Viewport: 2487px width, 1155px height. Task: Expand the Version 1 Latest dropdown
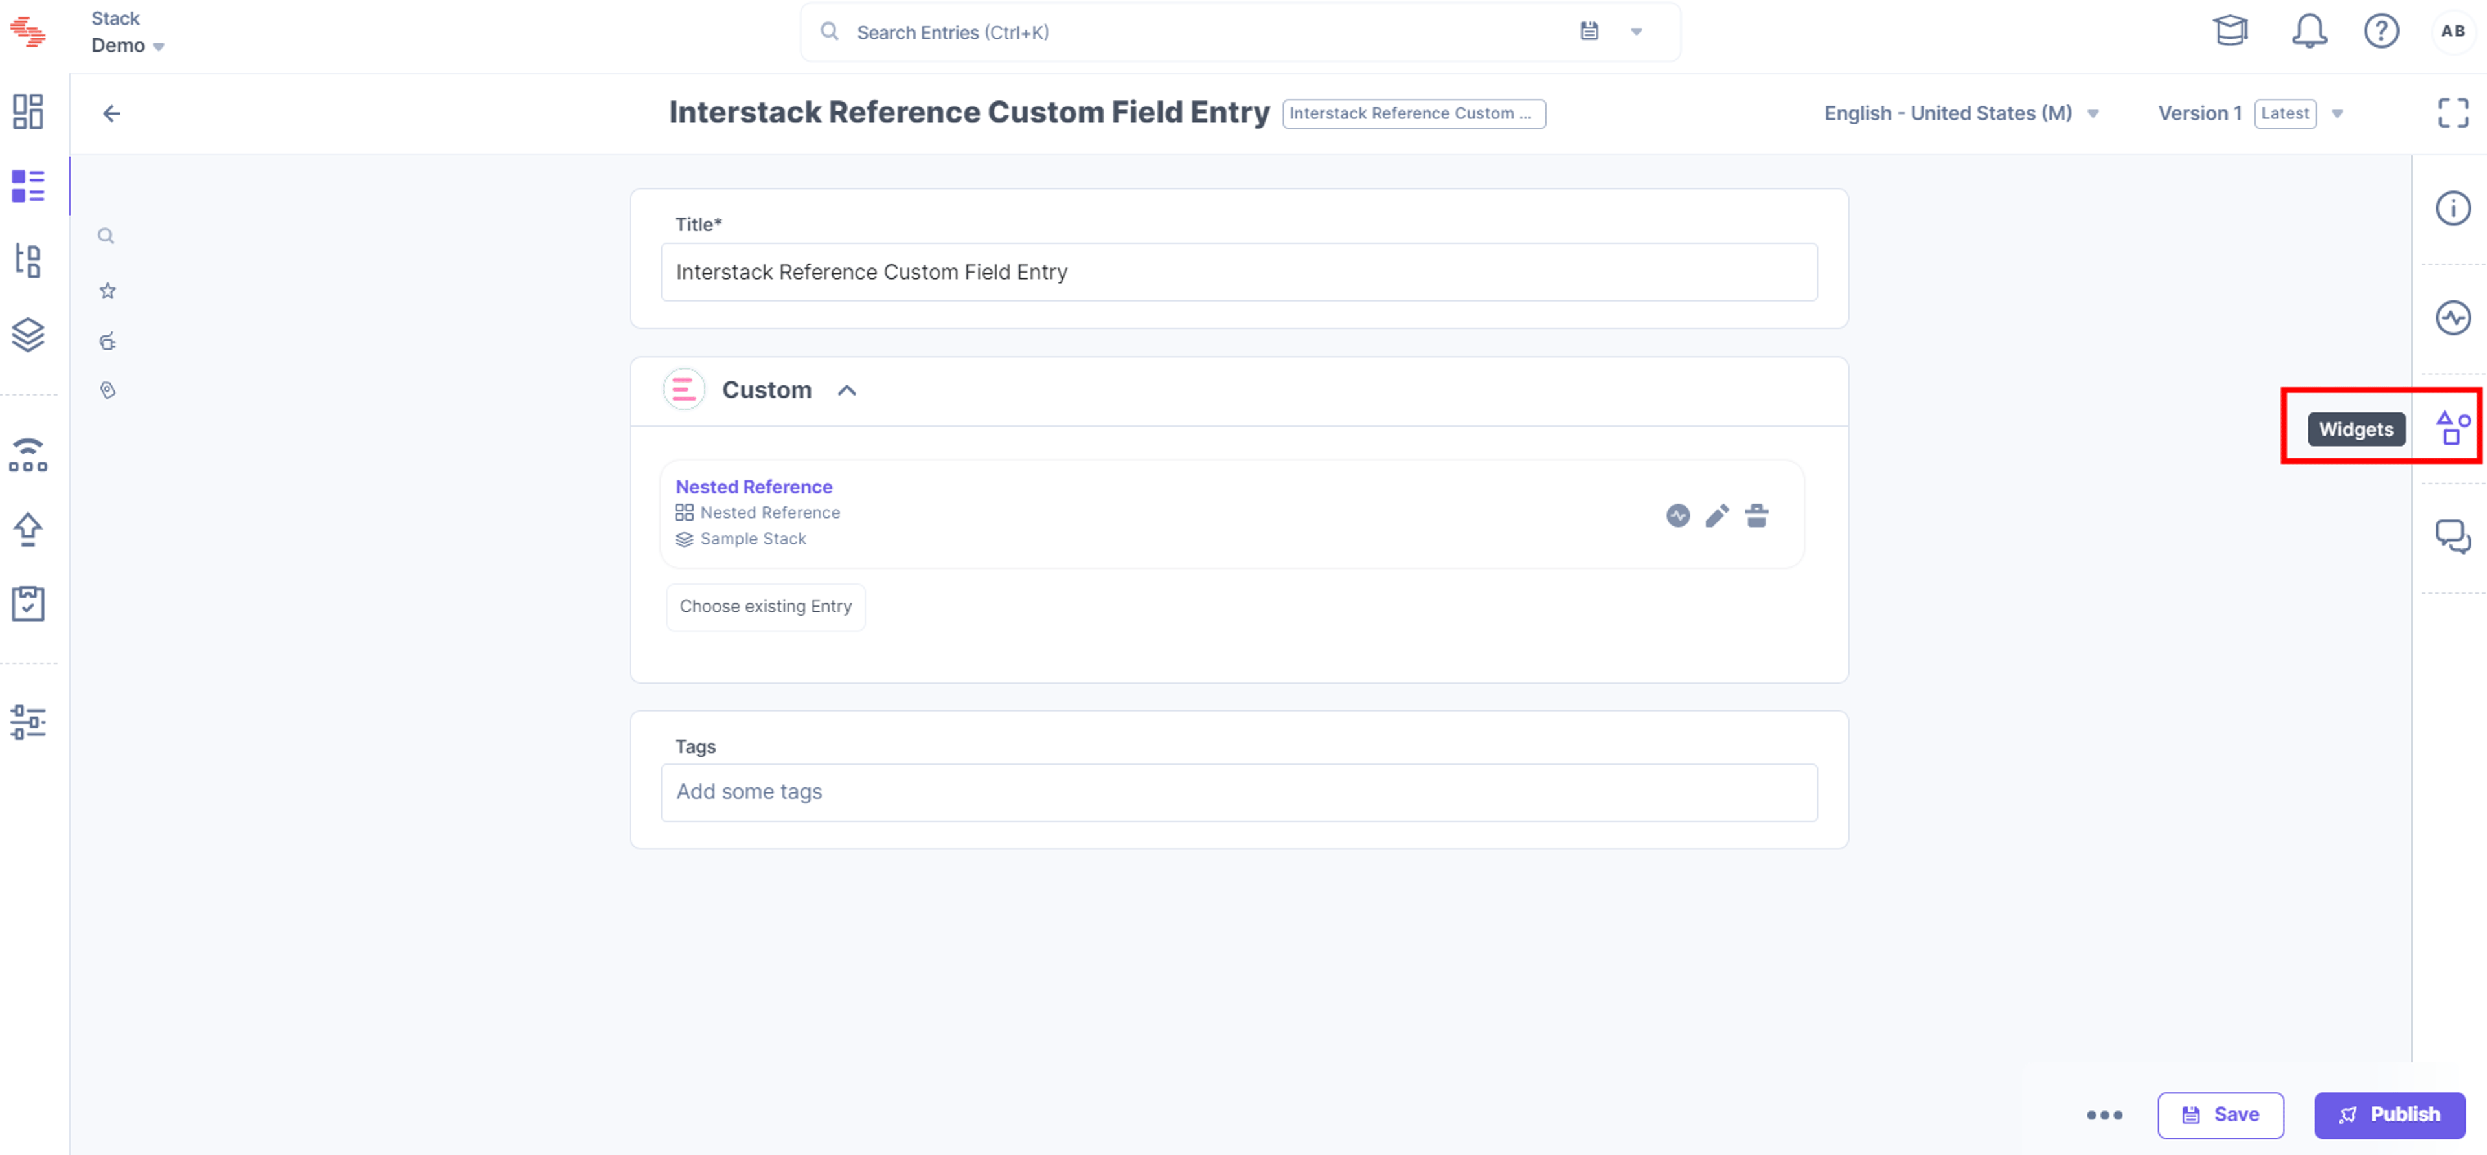[2249, 113]
